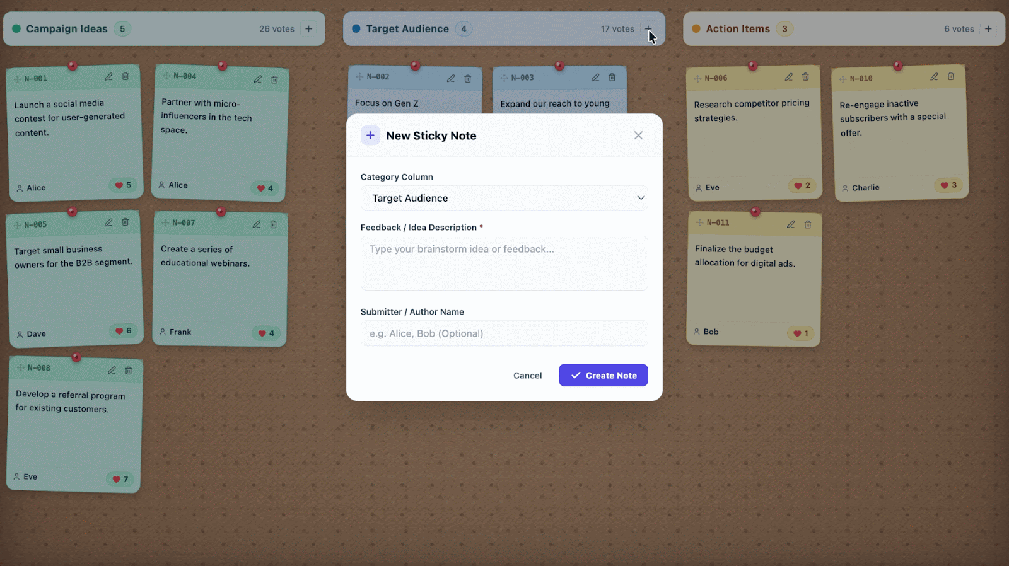
Task: Focus the Submitter / Author Name field
Action: coord(504,333)
